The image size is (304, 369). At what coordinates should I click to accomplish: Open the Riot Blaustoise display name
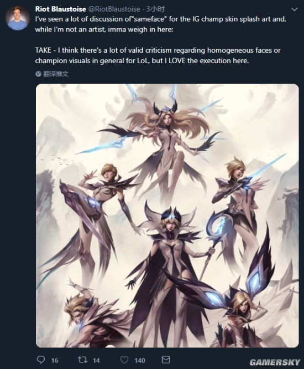click(x=61, y=9)
